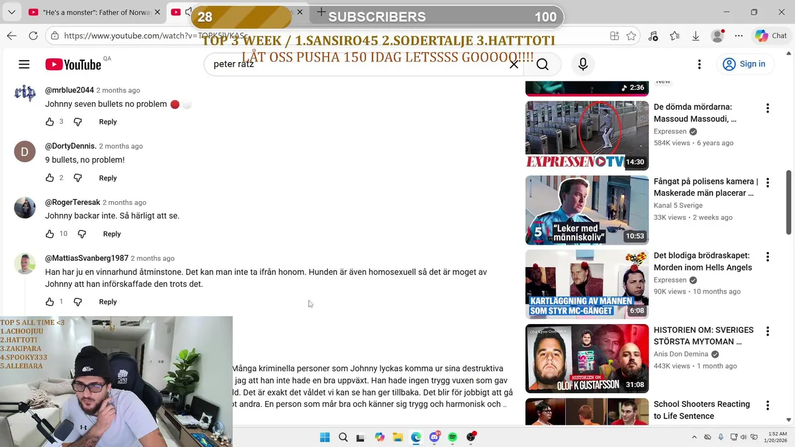The width and height of the screenshot is (795, 447).
Task: Open Discord from the taskbar
Action: [434, 437]
